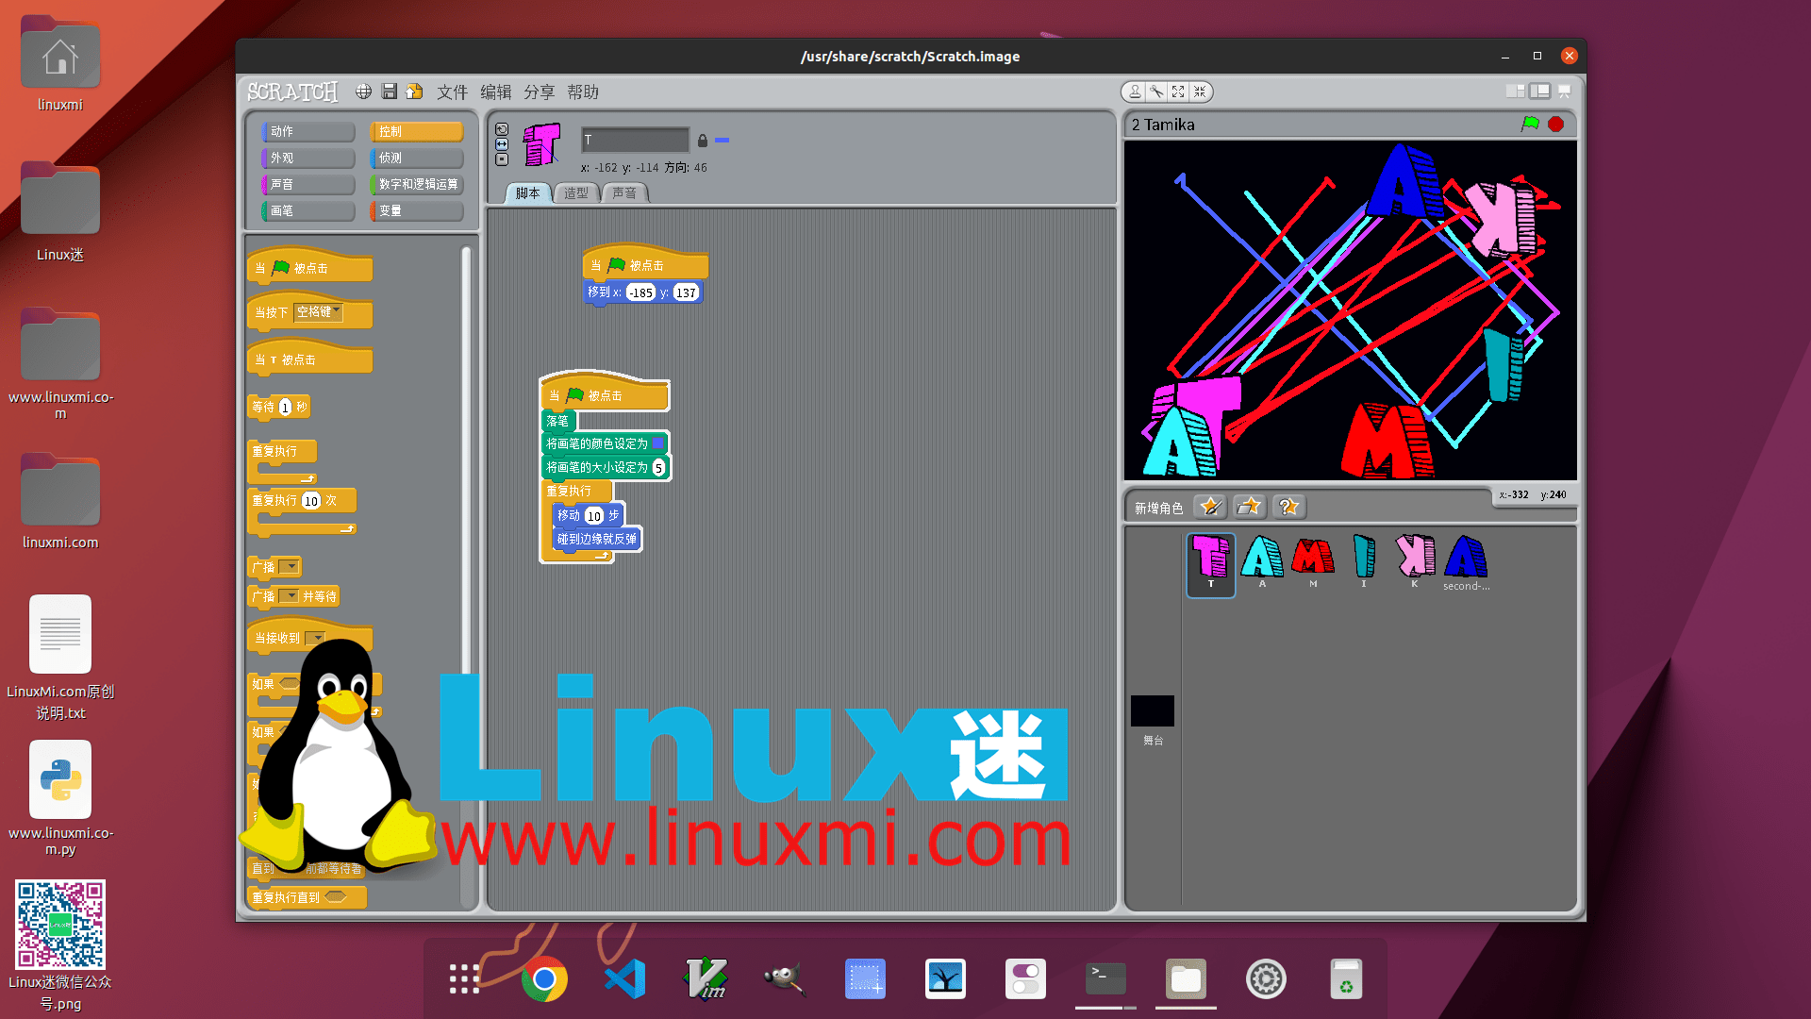
Task: Enter presentation mode via easel icon
Action: click(1565, 92)
